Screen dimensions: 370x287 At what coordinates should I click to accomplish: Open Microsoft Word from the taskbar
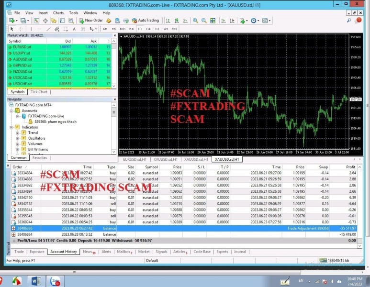[x=36, y=281]
